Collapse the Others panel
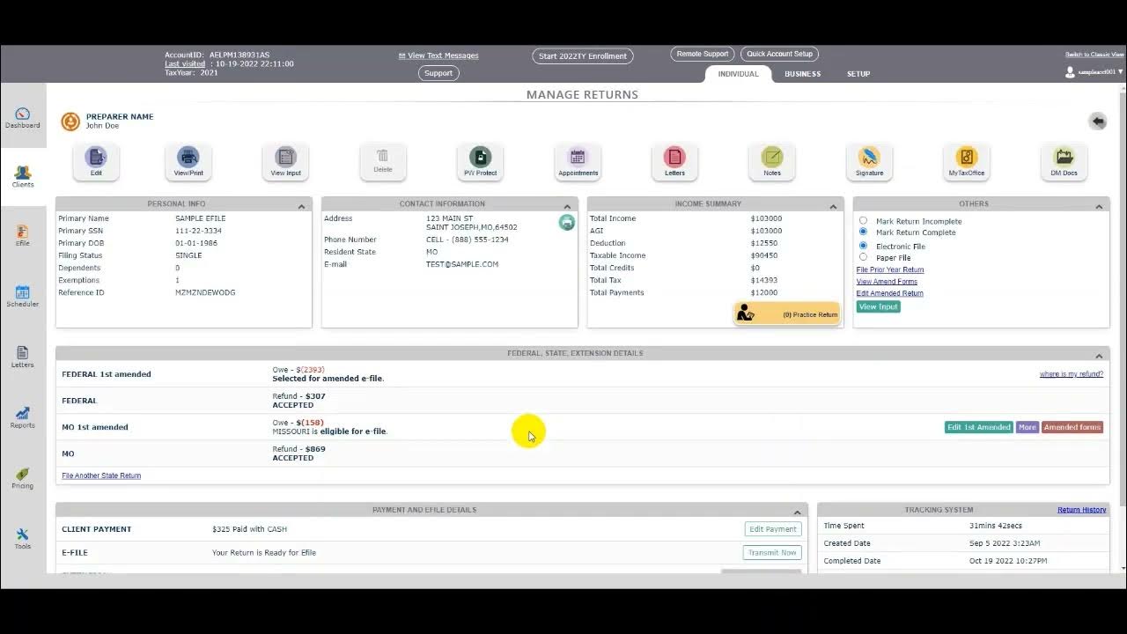The width and height of the screenshot is (1127, 634). 1099,206
